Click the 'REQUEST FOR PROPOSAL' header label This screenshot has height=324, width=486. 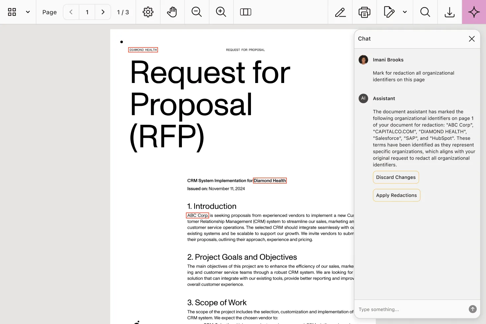click(246, 50)
